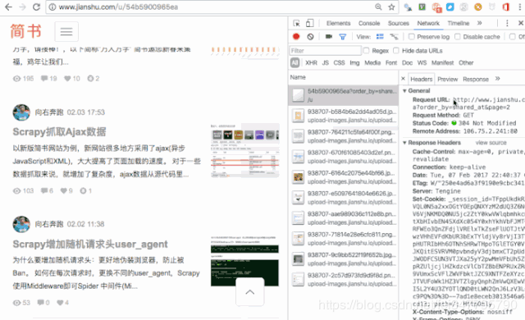Click the browser back arrow

coord(8,7)
